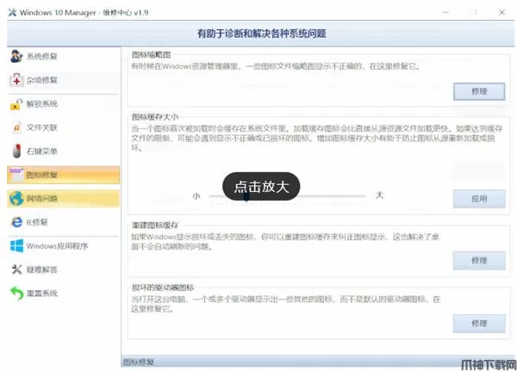Viewport: 517px width, 371px height.
Task: Switch to the 图标修复 sidebar entry
Action: click(x=63, y=175)
